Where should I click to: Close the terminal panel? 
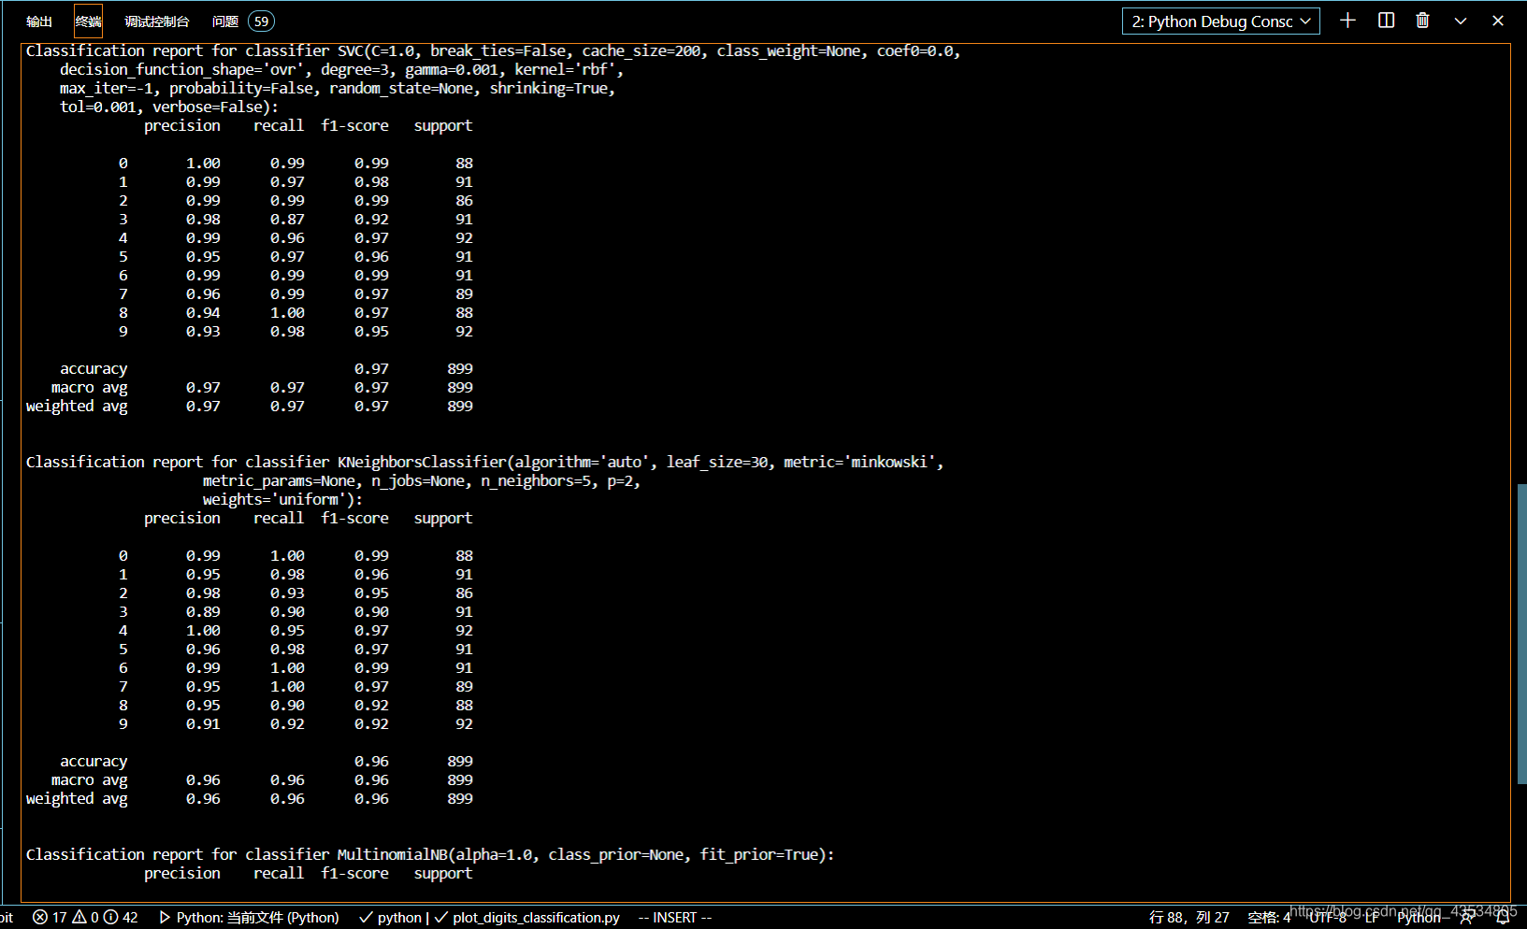tap(1498, 21)
